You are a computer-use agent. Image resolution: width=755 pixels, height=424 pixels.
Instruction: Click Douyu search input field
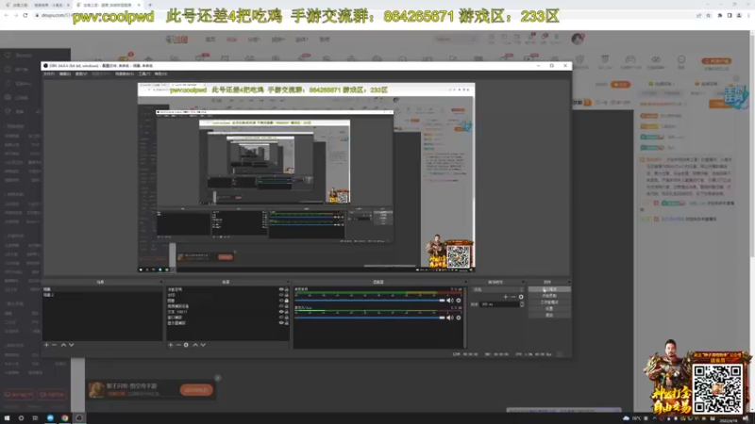tap(451, 40)
